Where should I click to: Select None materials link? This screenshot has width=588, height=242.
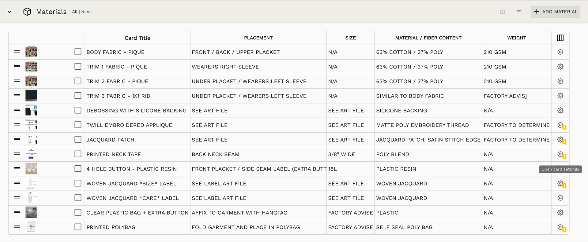[x=86, y=12]
